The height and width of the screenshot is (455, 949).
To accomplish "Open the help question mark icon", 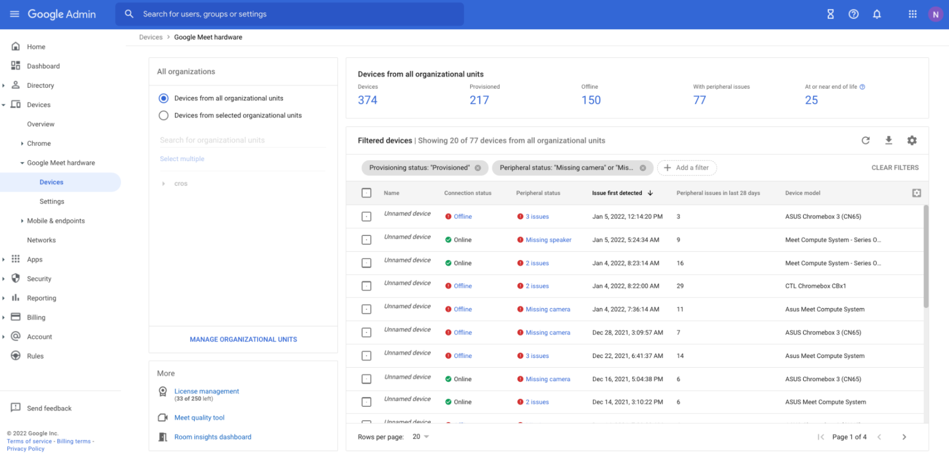I will pos(854,14).
